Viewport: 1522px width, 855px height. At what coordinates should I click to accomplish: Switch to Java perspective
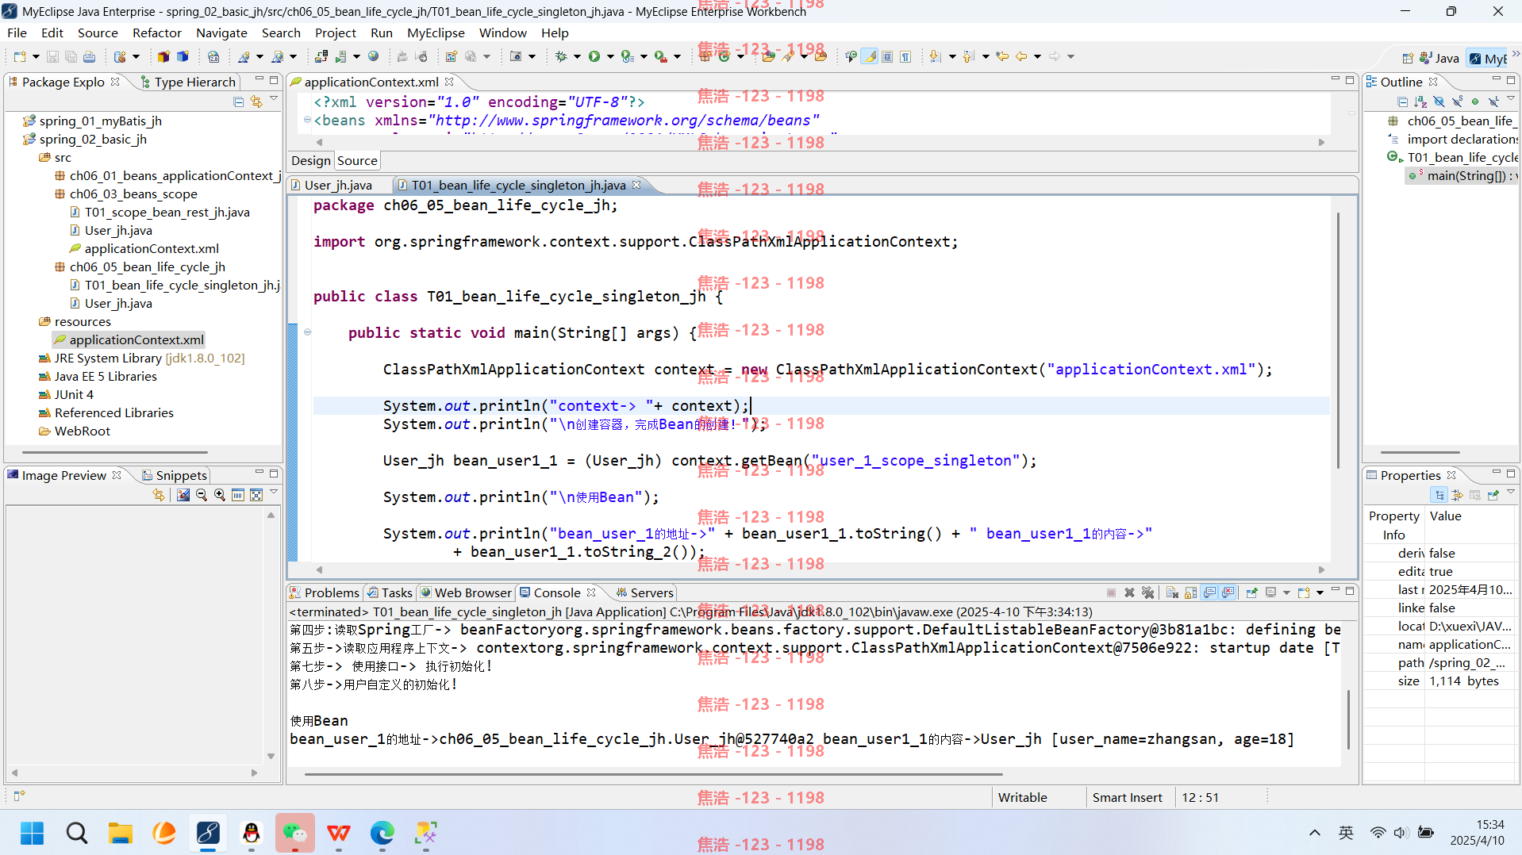point(1439,58)
